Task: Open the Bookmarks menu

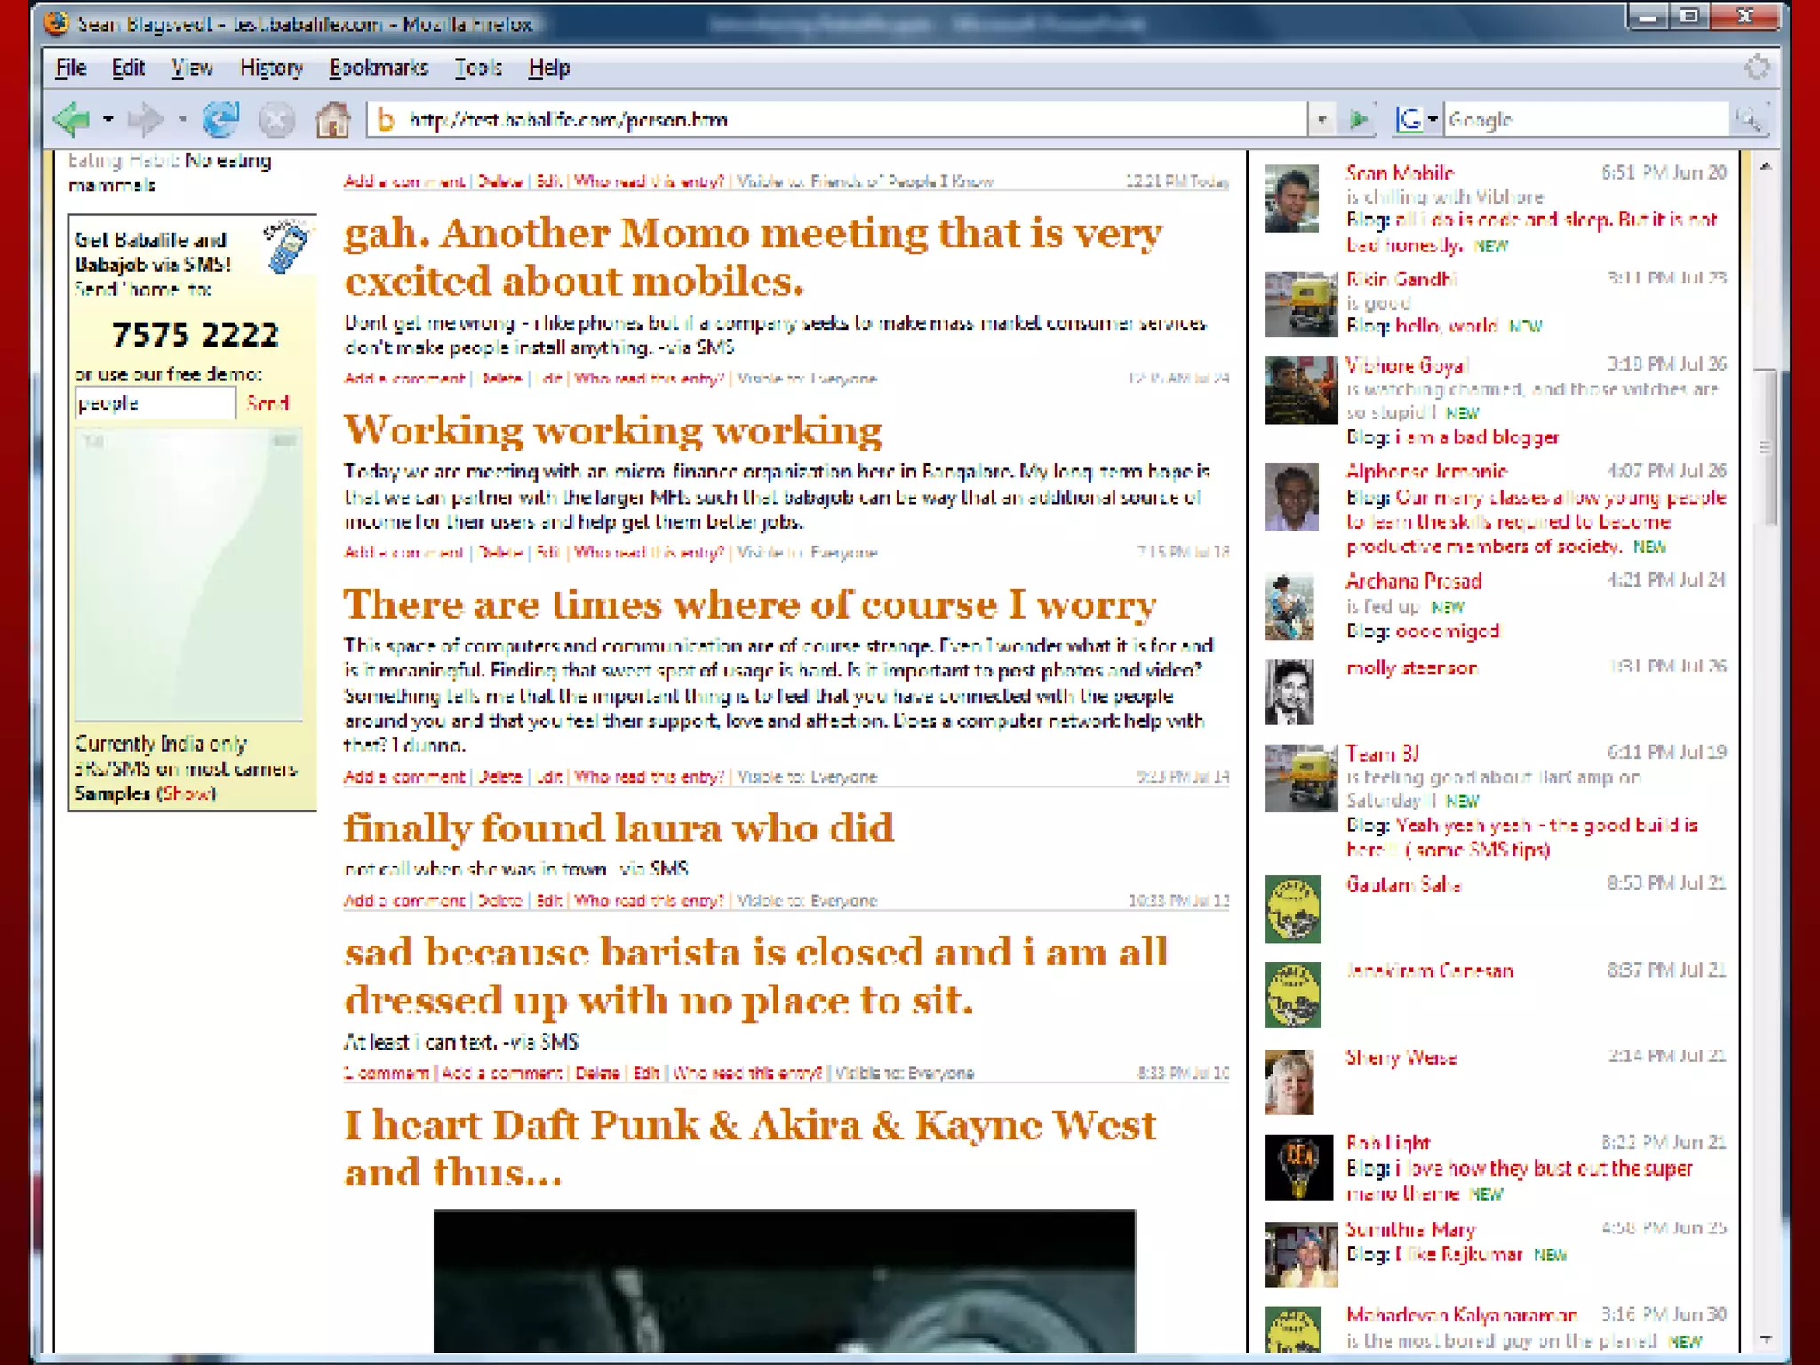Action: (379, 68)
